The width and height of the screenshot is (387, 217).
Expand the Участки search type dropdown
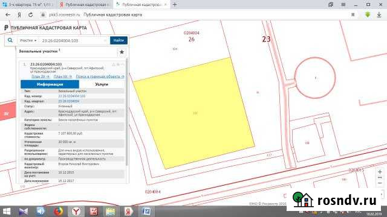[x=28, y=40]
